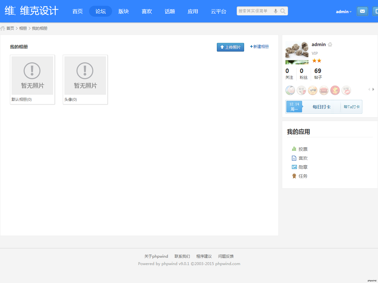This screenshot has height=283, width=378.
Task: Click the 原创 medal badge
Action: tap(301, 91)
